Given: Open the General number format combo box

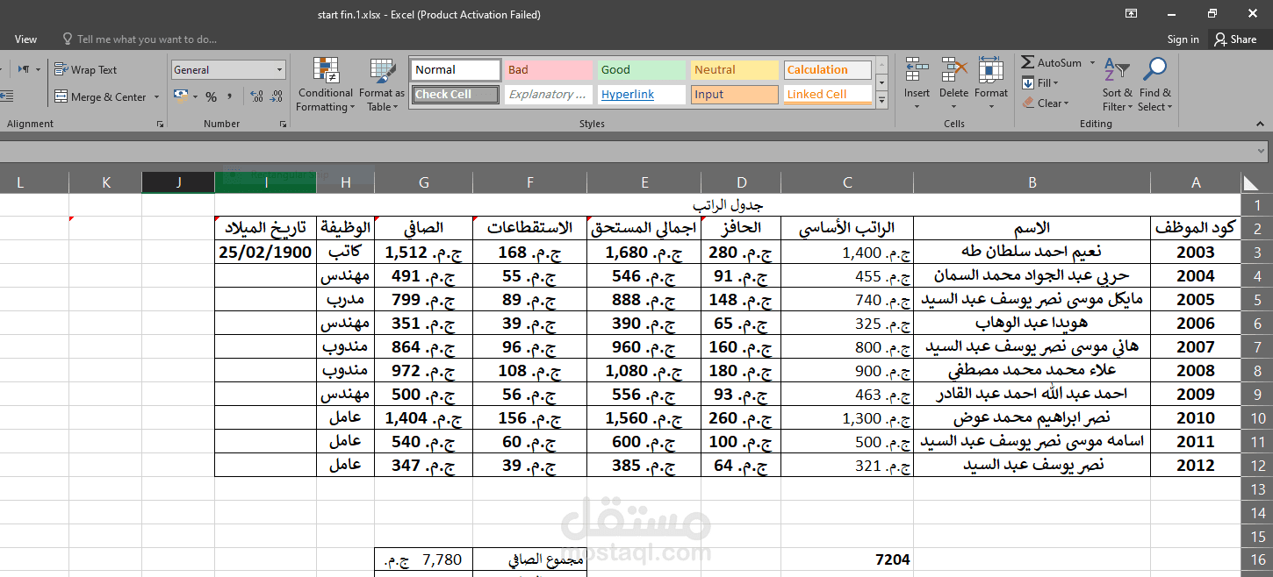Looking at the screenshot, I should [228, 70].
